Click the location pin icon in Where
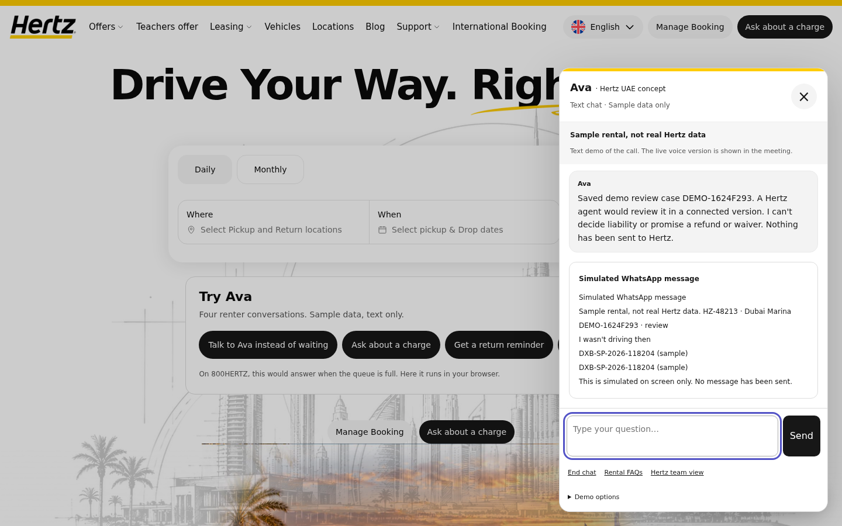The image size is (842, 526). click(x=191, y=230)
